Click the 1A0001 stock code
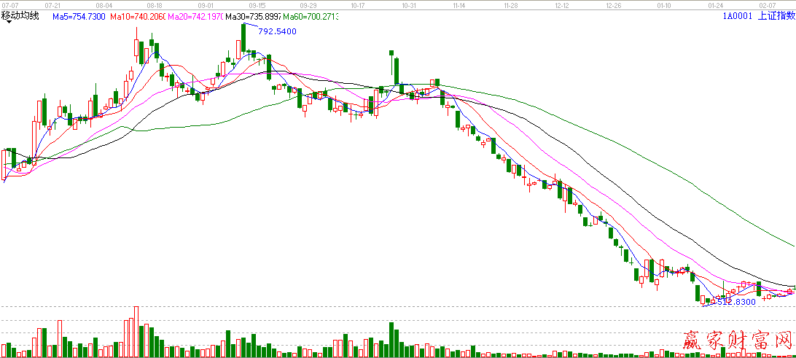Screen dimensions: 796x358 pyautogui.click(x=736, y=16)
